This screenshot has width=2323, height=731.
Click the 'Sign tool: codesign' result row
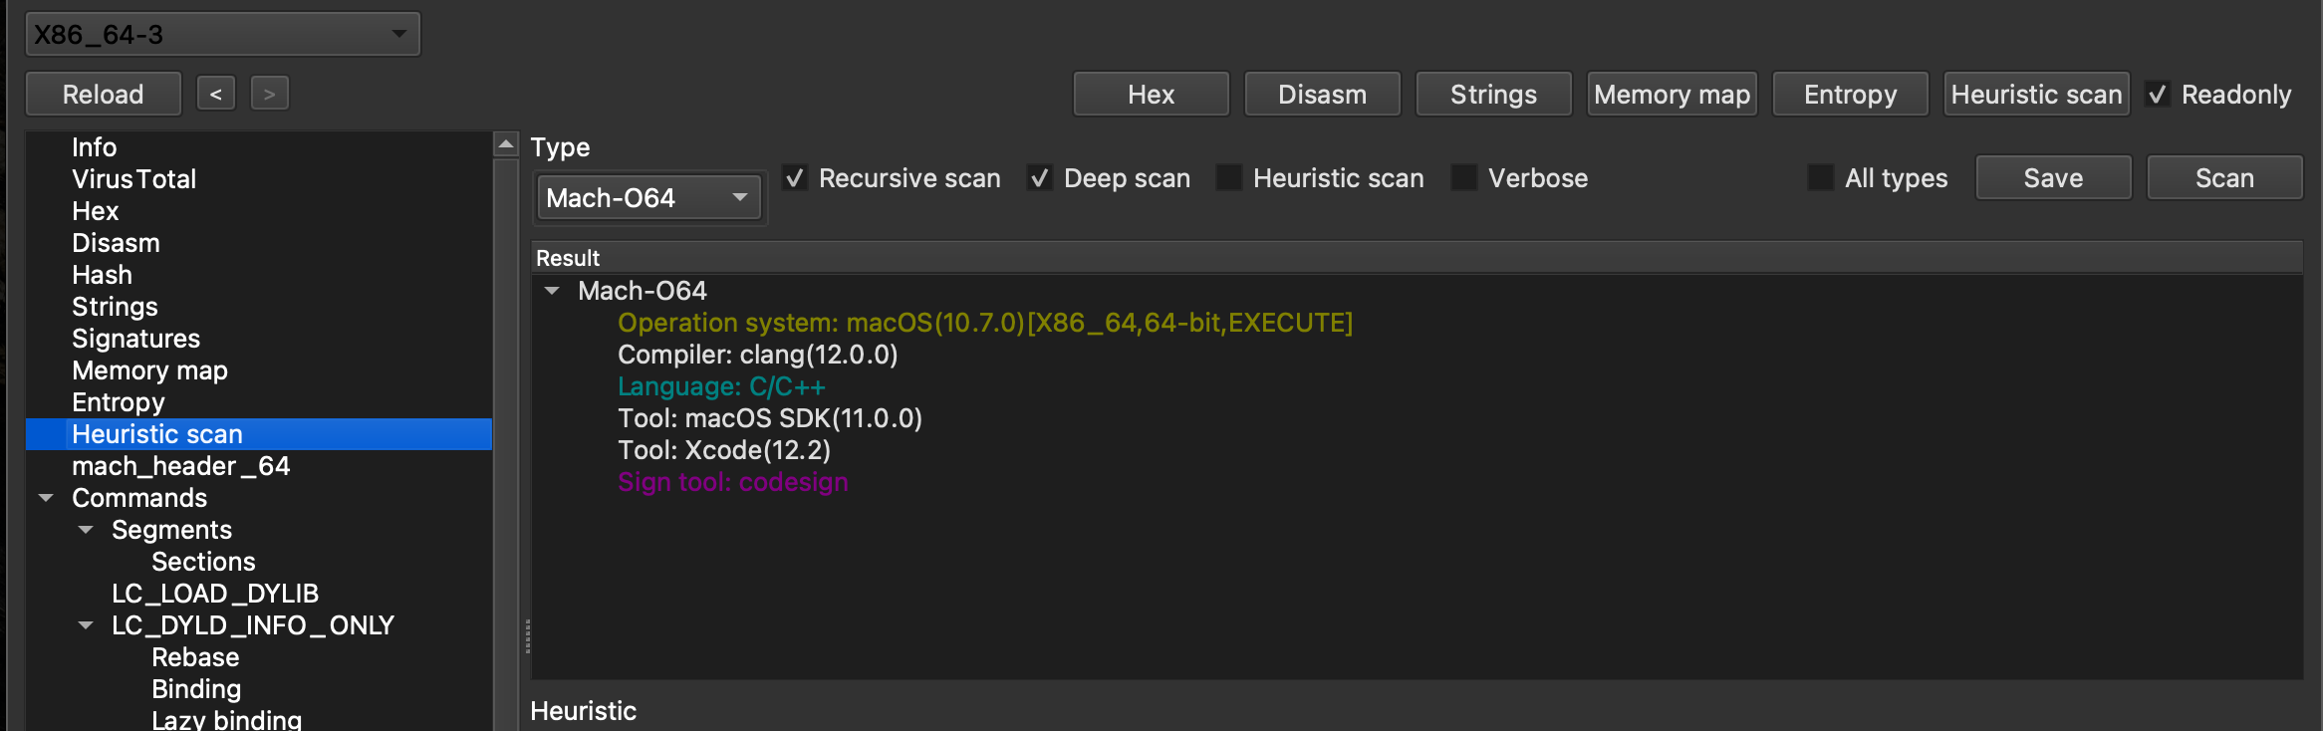coord(732,482)
